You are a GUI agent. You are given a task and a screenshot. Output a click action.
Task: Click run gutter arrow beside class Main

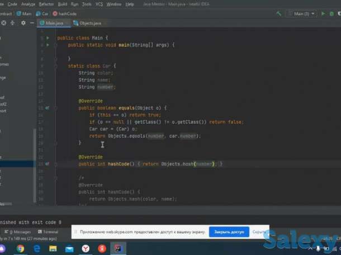48,37
